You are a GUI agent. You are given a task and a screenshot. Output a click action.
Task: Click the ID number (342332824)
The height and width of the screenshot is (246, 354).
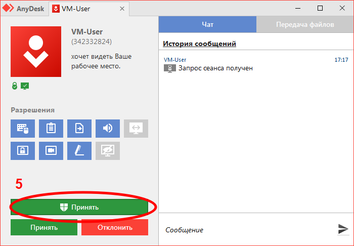[x=92, y=42]
